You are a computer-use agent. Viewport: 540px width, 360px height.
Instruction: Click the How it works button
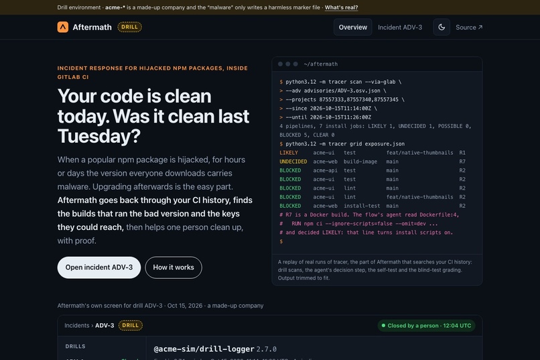(174, 267)
